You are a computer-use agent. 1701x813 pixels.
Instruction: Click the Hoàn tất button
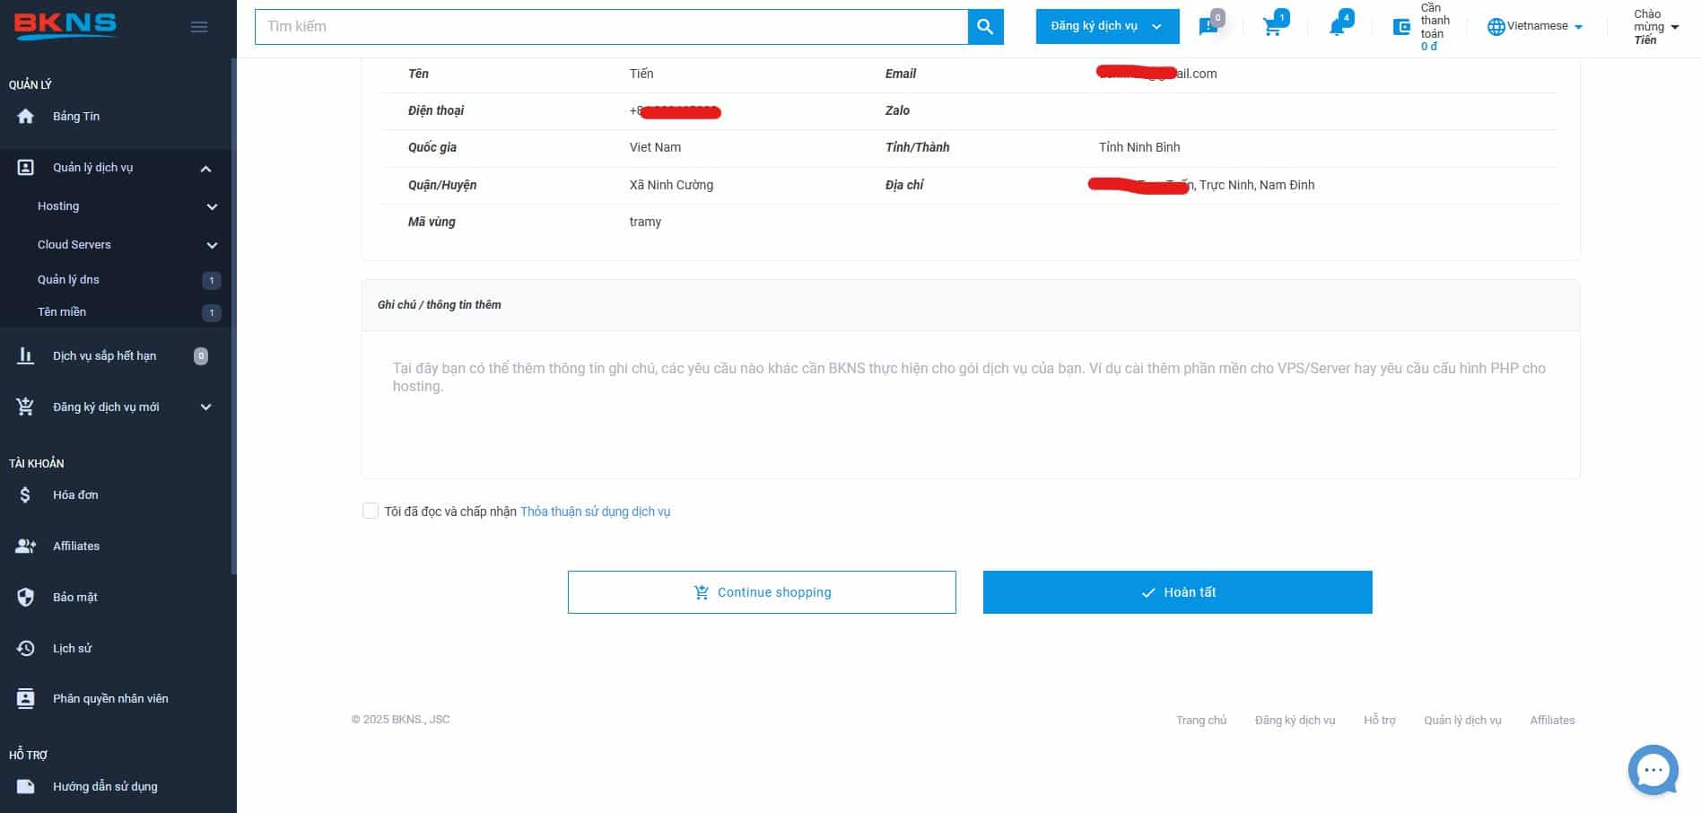click(x=1177, y=592)
